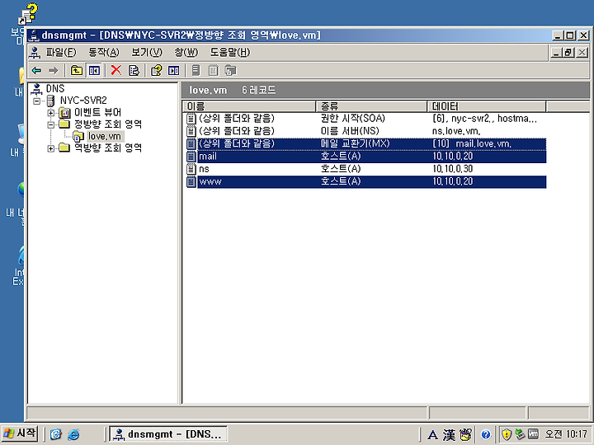Click the VMware tools tray icon
The image size is (594, 445).
tap(533, 434)
